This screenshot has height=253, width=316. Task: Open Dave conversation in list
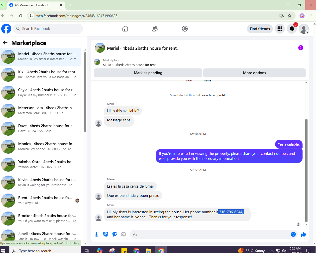41,129
